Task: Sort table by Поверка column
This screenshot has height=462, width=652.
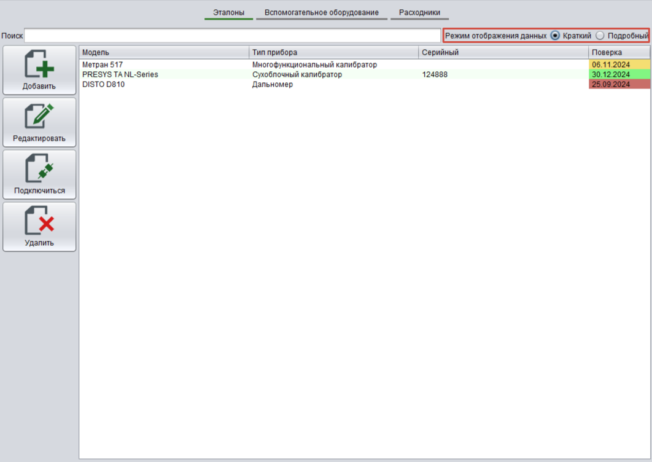Action: [x=619, y=52]
